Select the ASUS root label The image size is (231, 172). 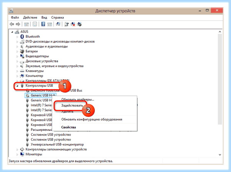(x=24, y=32)
